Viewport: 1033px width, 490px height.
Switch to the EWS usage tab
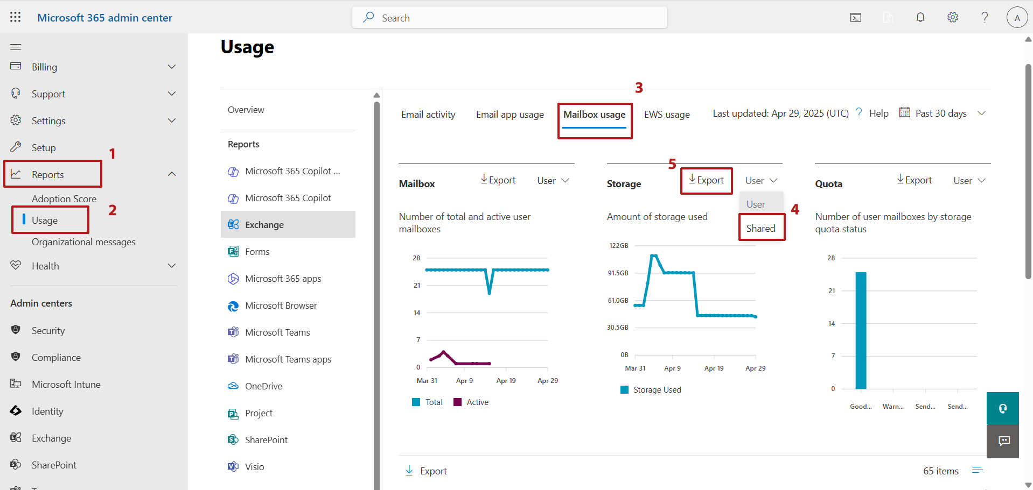click(667, 115)
